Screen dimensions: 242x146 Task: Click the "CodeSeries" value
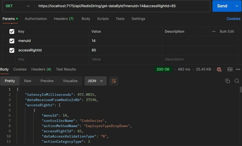(92, 121)
